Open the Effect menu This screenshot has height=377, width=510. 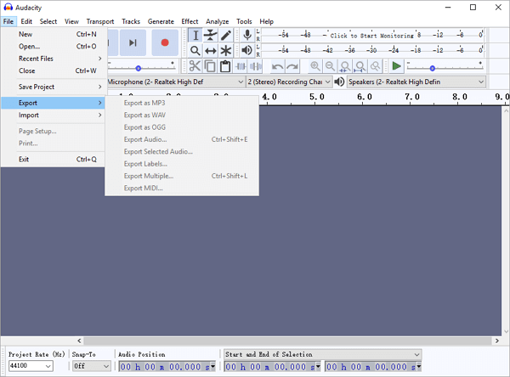point(190,21)
